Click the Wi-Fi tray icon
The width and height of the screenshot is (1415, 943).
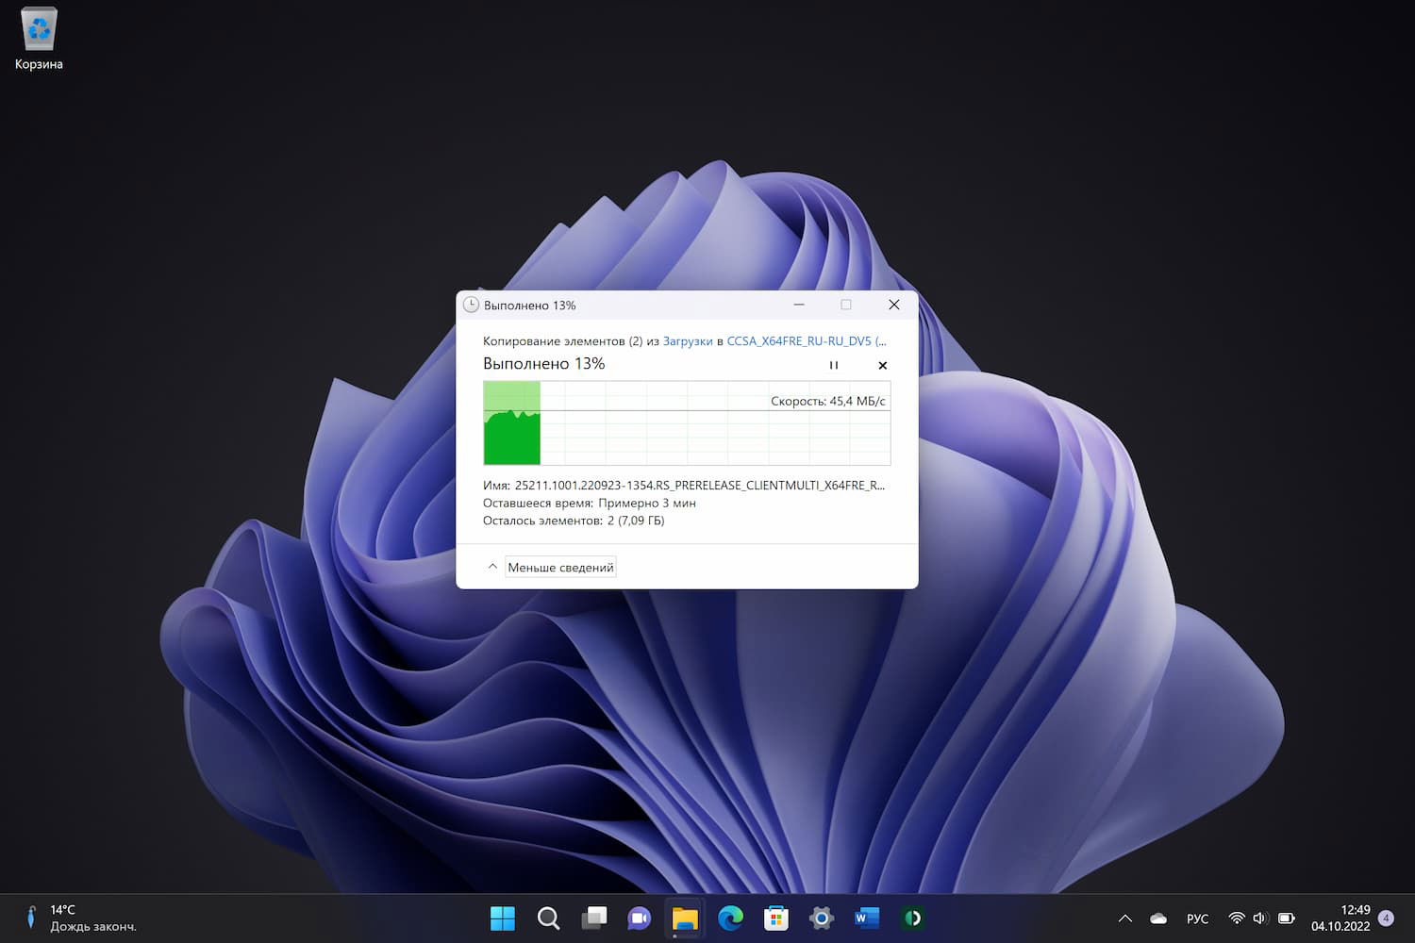point(1237,918)
